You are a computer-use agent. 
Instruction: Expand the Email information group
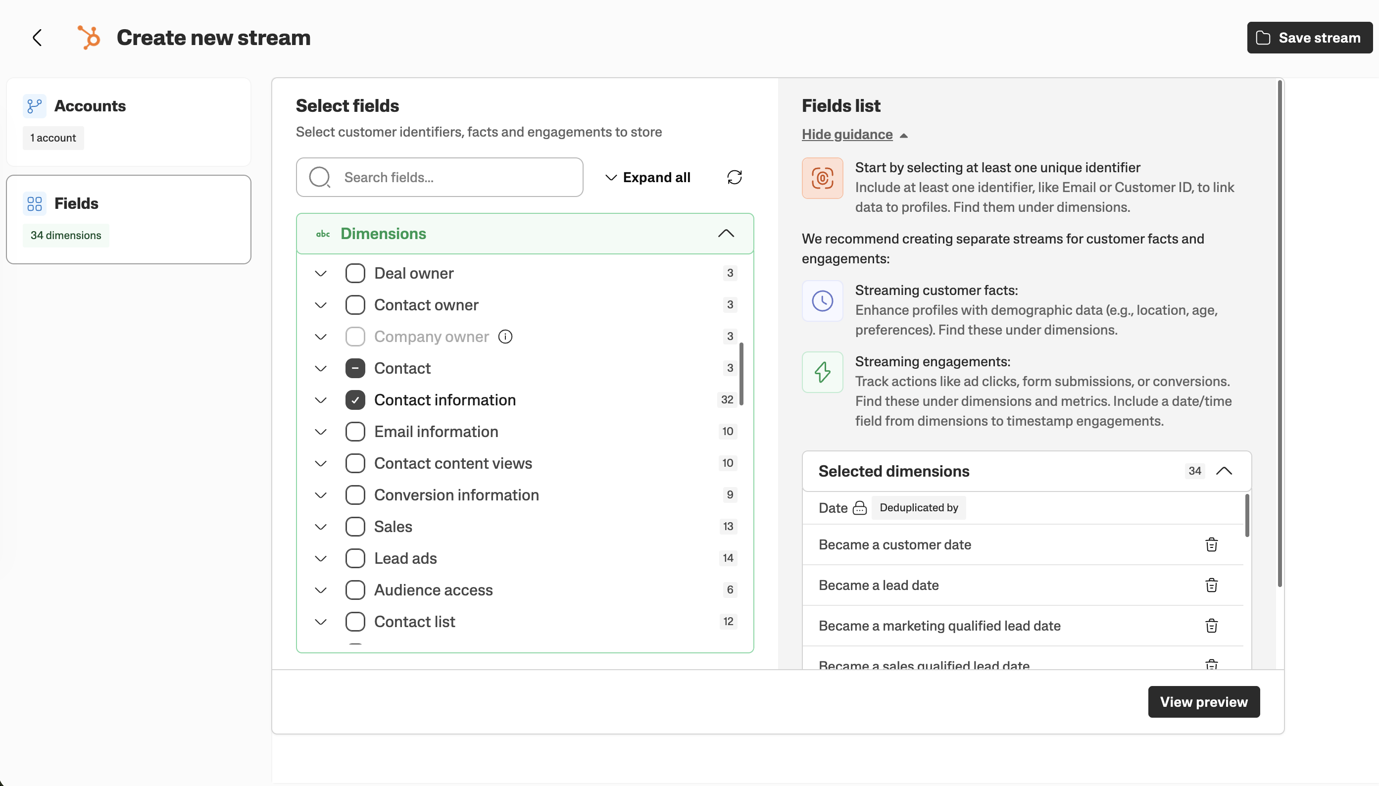point(321,431)
